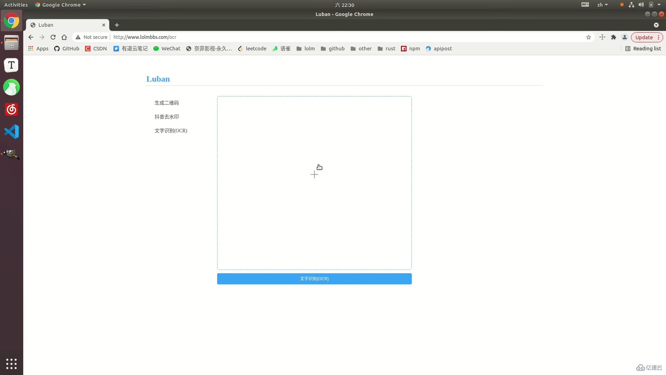Toggle the bookmark star for Luban

coord(588,37)
